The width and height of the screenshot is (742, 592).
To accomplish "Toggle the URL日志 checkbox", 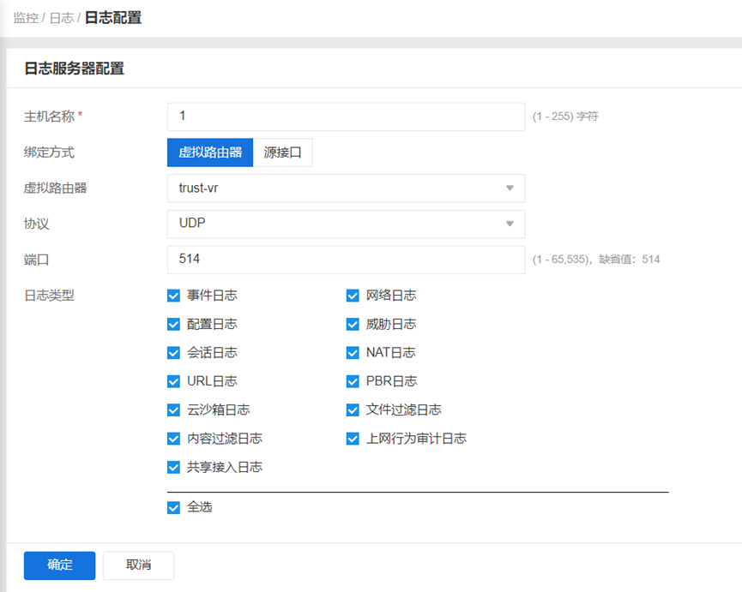I will tap(173, 381).
